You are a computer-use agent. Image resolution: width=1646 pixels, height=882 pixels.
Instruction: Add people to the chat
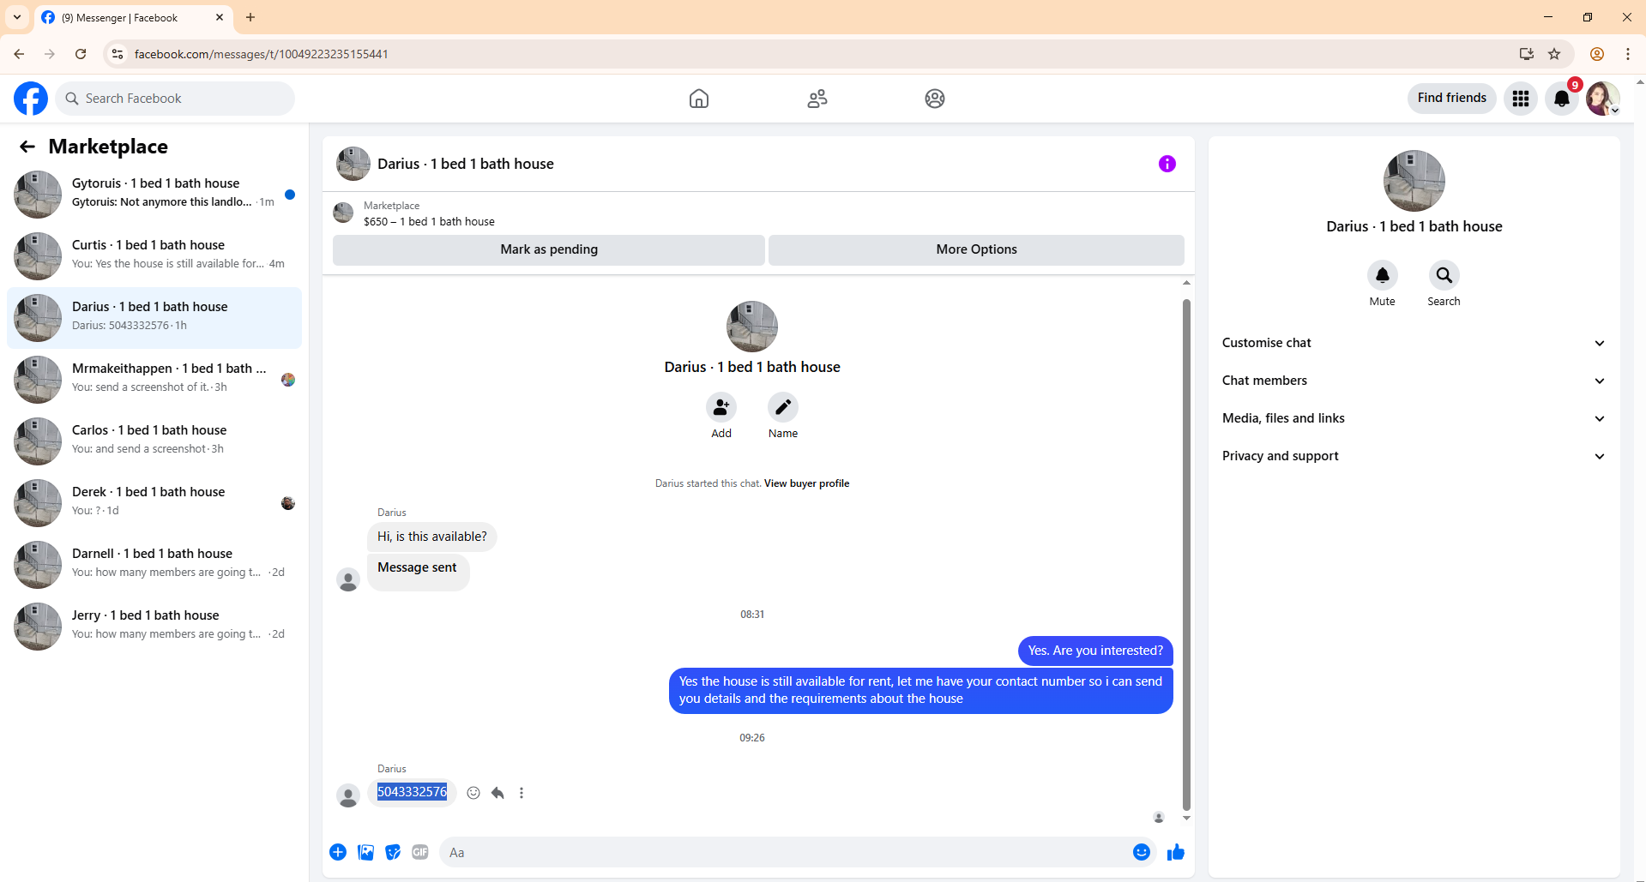coord(721,407)
